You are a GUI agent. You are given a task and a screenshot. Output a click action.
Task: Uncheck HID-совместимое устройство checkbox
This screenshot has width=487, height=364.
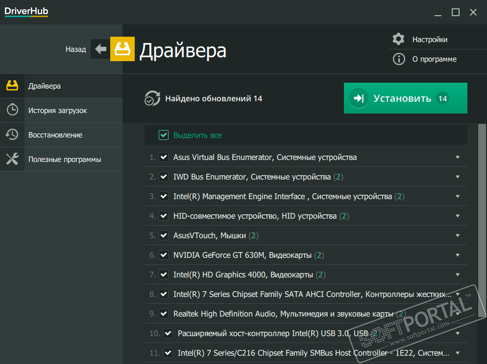pyautogui.click(x=164, y=216)
